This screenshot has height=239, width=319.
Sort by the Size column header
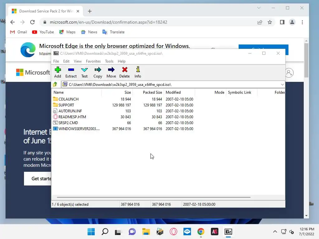tap(117, 92)
